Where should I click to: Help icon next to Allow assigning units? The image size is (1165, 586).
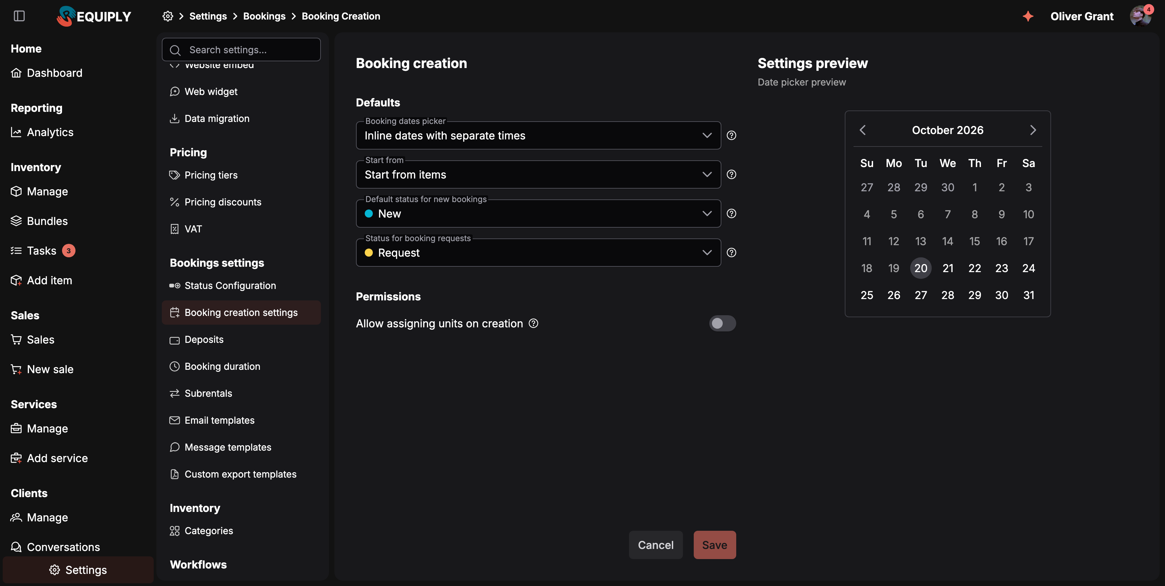coord(534,324)
